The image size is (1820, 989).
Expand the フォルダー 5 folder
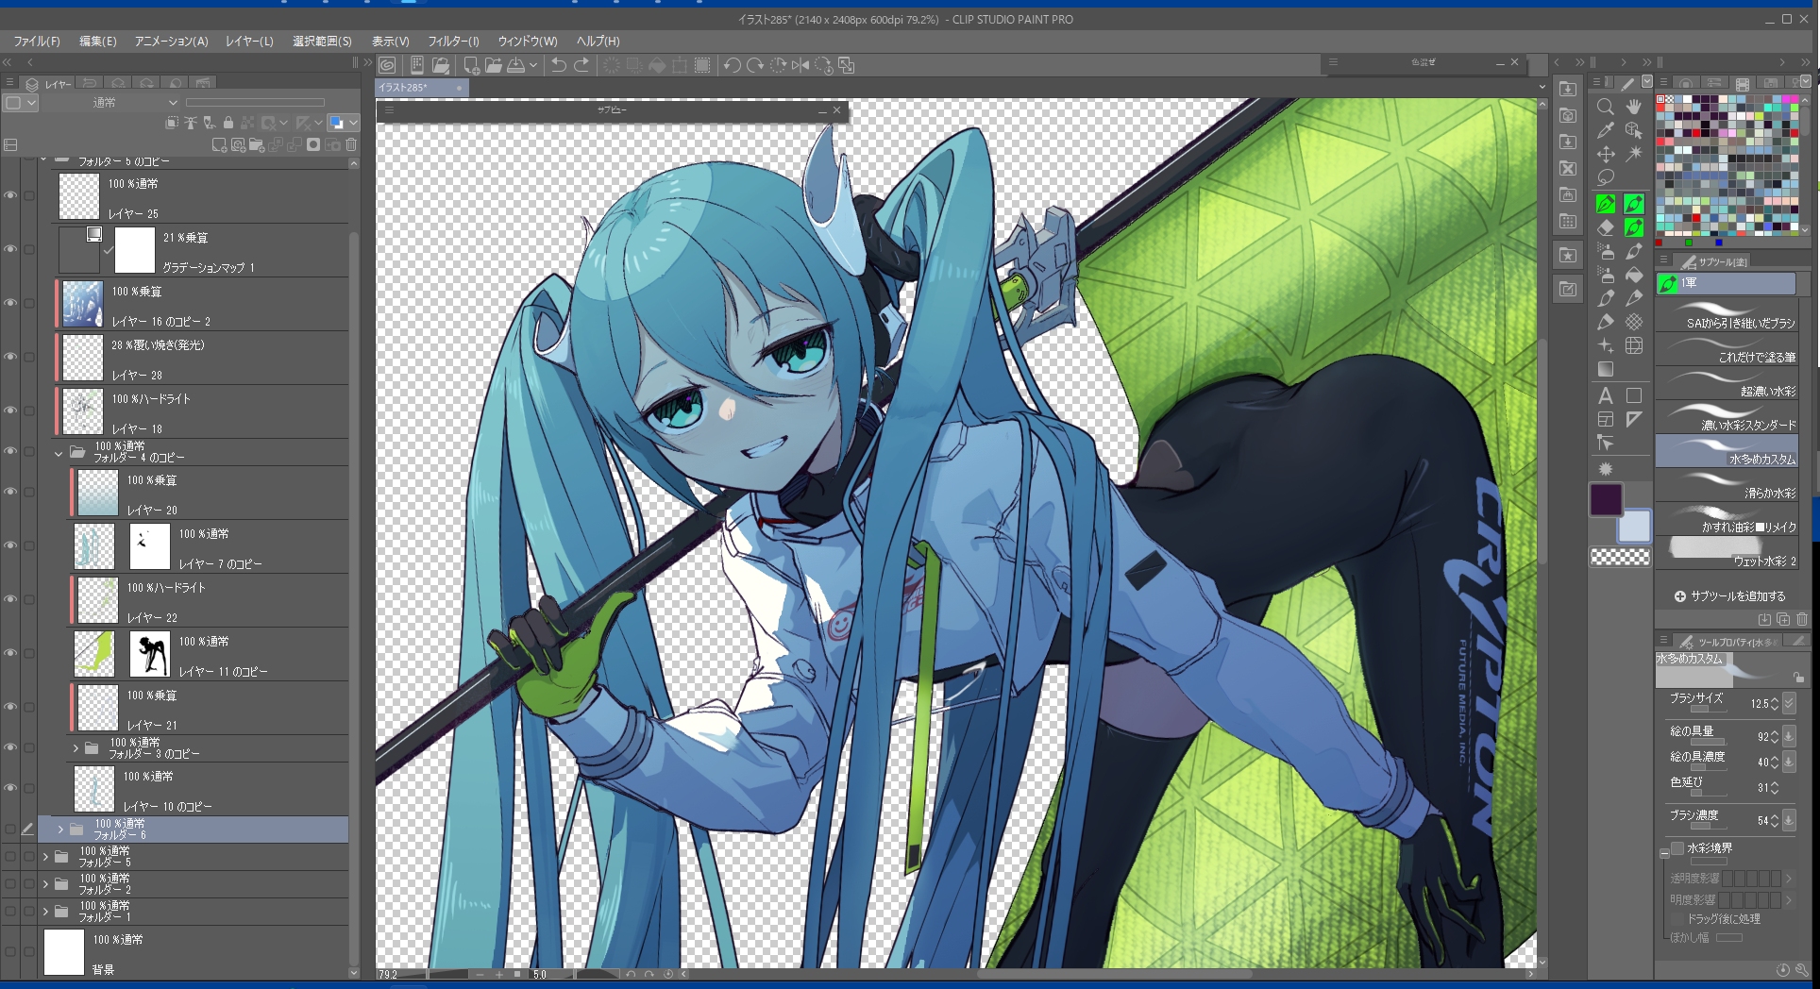(x=45, y=857)
